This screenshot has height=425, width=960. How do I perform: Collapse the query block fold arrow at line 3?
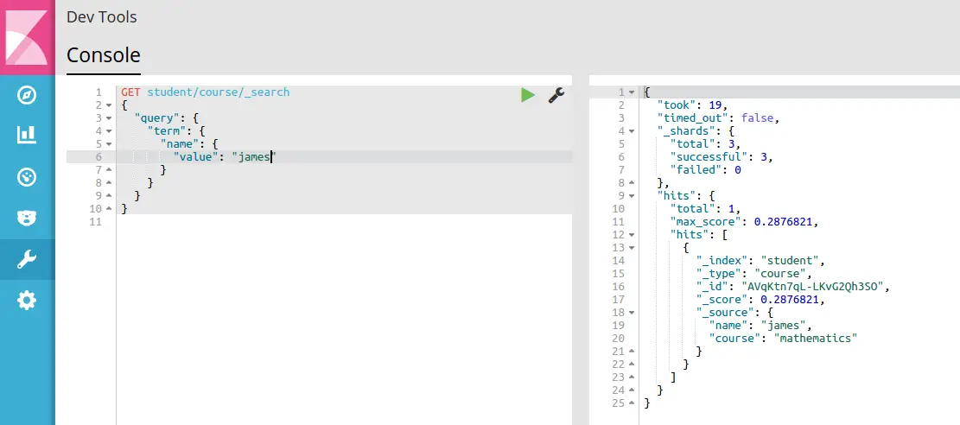(x=108, y=118)
